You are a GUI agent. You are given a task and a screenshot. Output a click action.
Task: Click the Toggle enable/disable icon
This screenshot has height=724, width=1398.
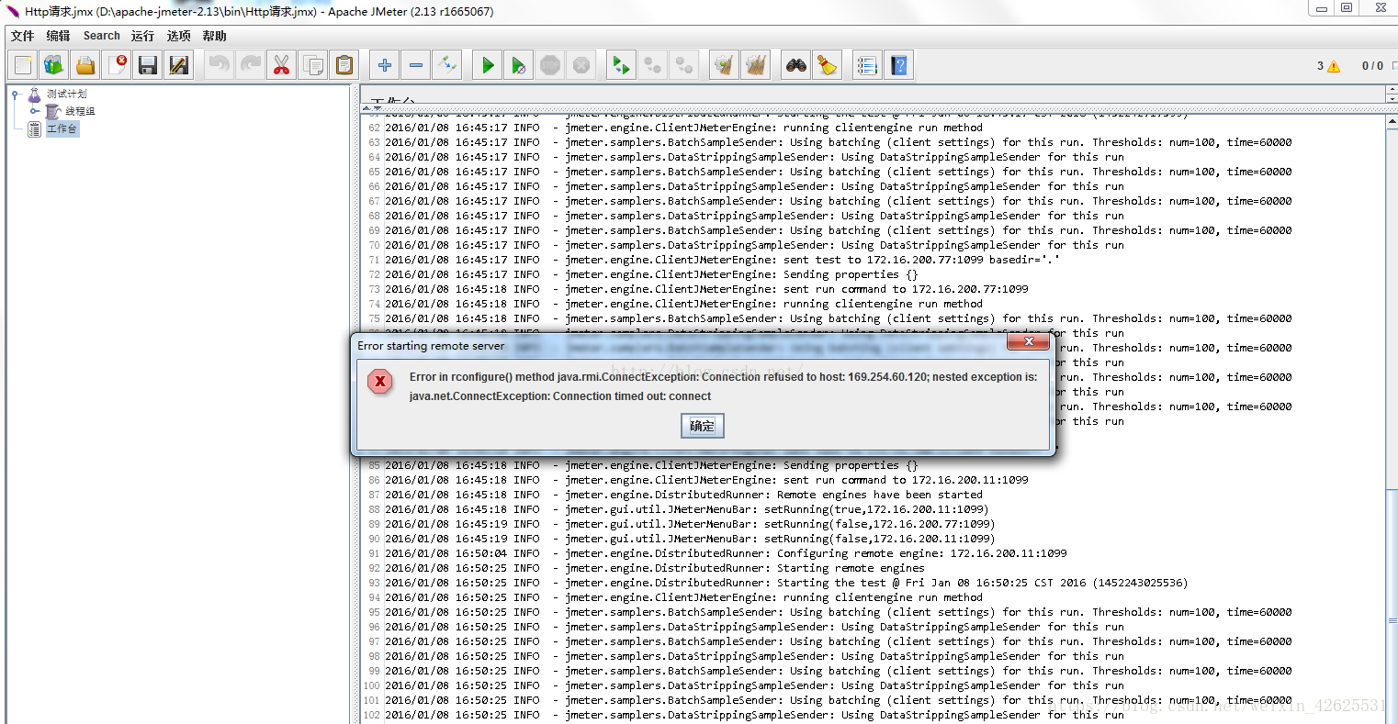(x=447, y=65)
